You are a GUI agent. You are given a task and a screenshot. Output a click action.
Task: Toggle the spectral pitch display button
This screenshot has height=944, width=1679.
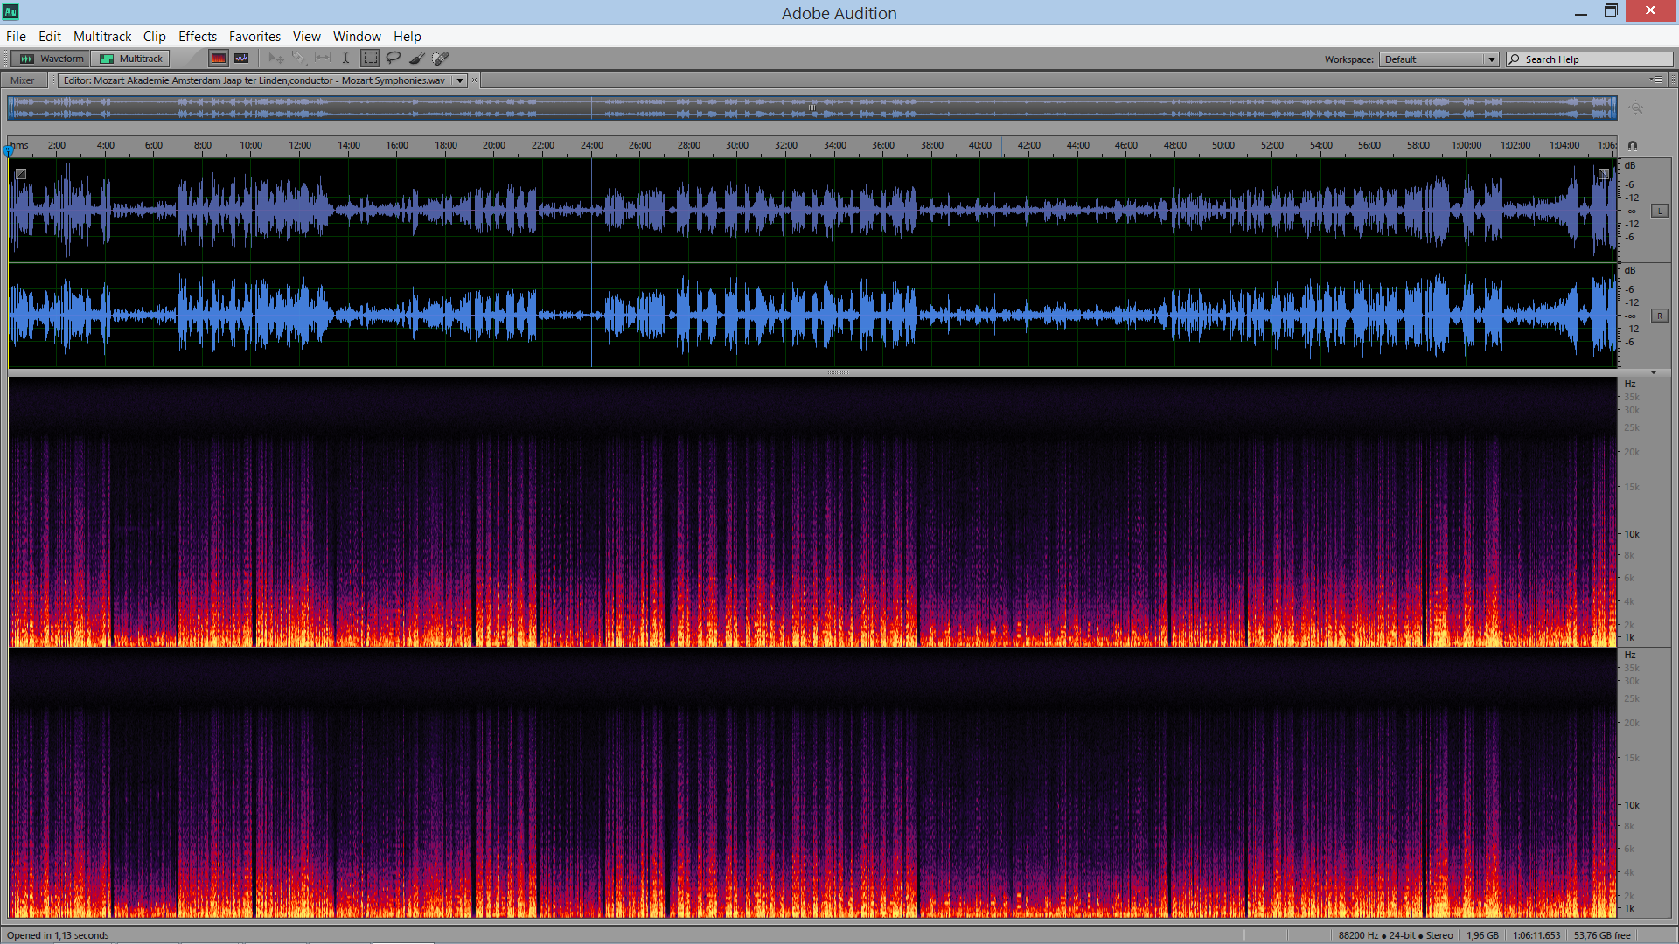click(x=241, y=59)
